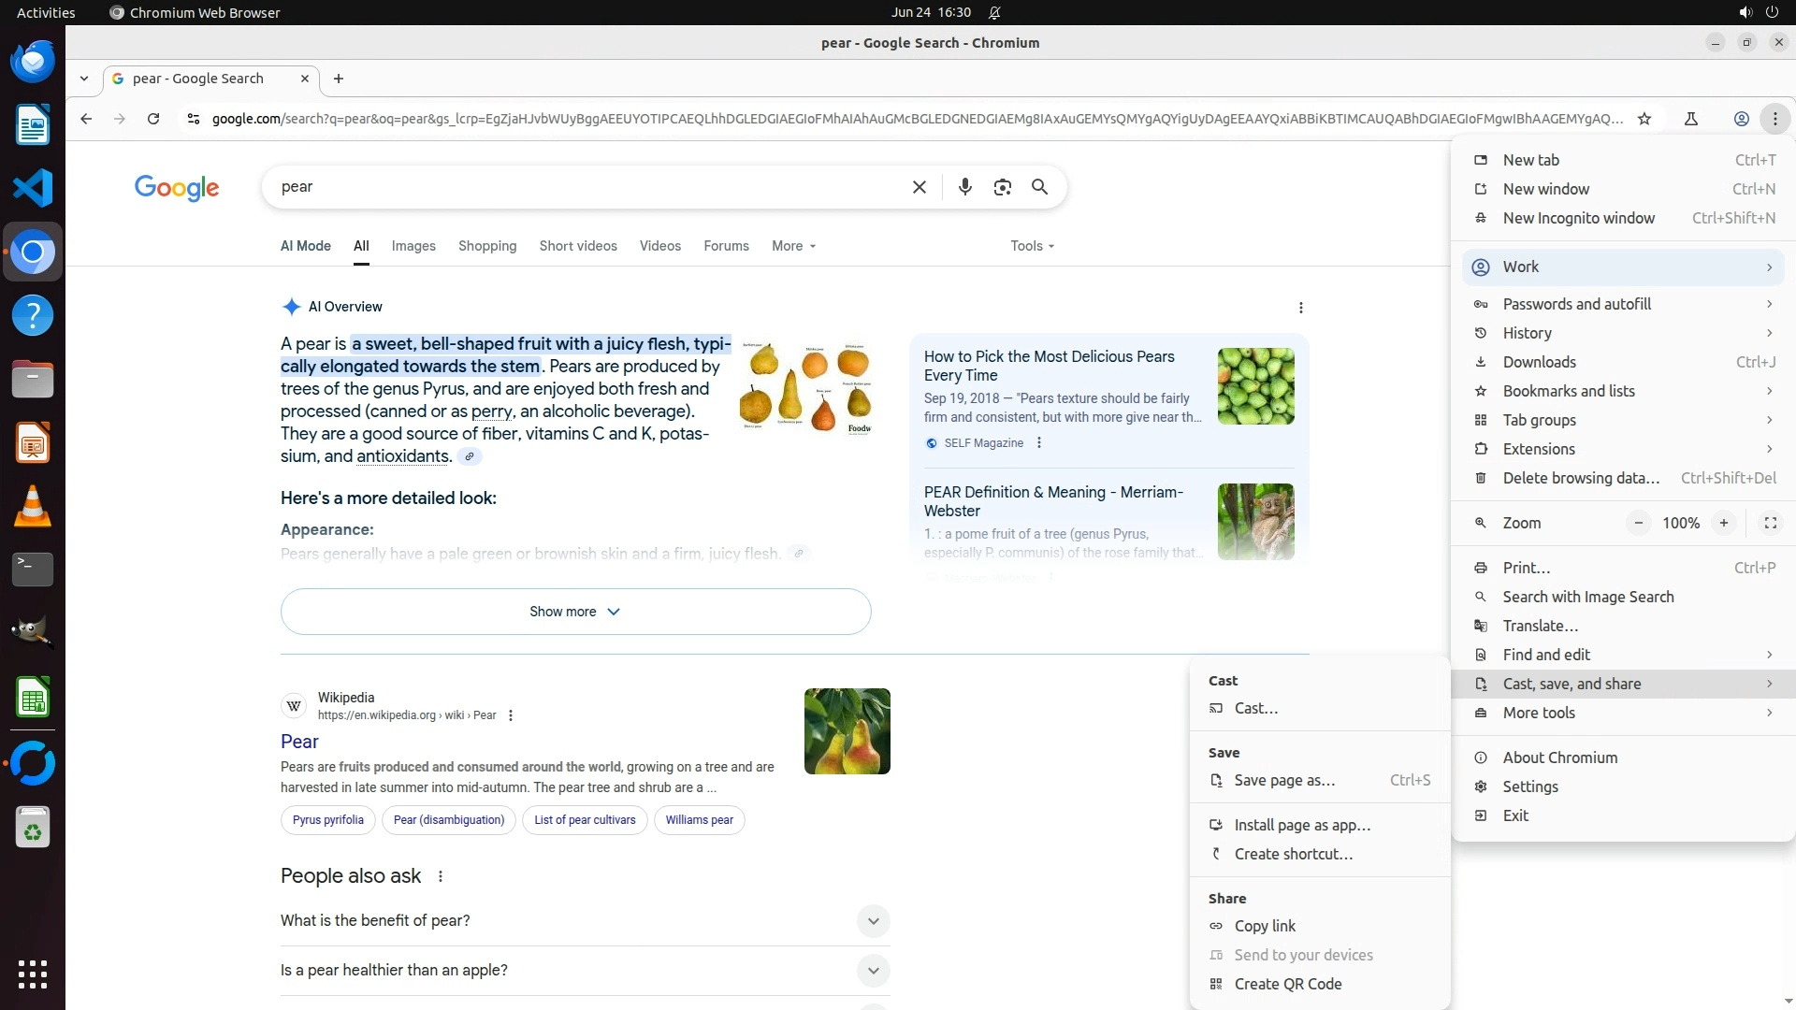1796x1010 pixels.
Task: Open VLC media player from dock
Action: [33, 506]
